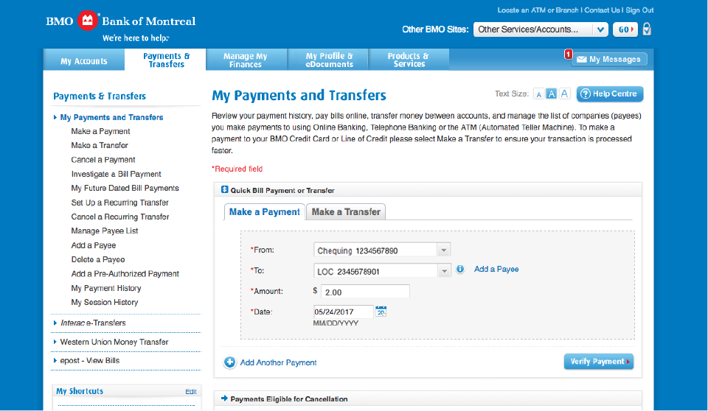Click the Payments & Transfers sidebar heading
Image resolution: width=708 pixels, height=411 pixels.
100,96
